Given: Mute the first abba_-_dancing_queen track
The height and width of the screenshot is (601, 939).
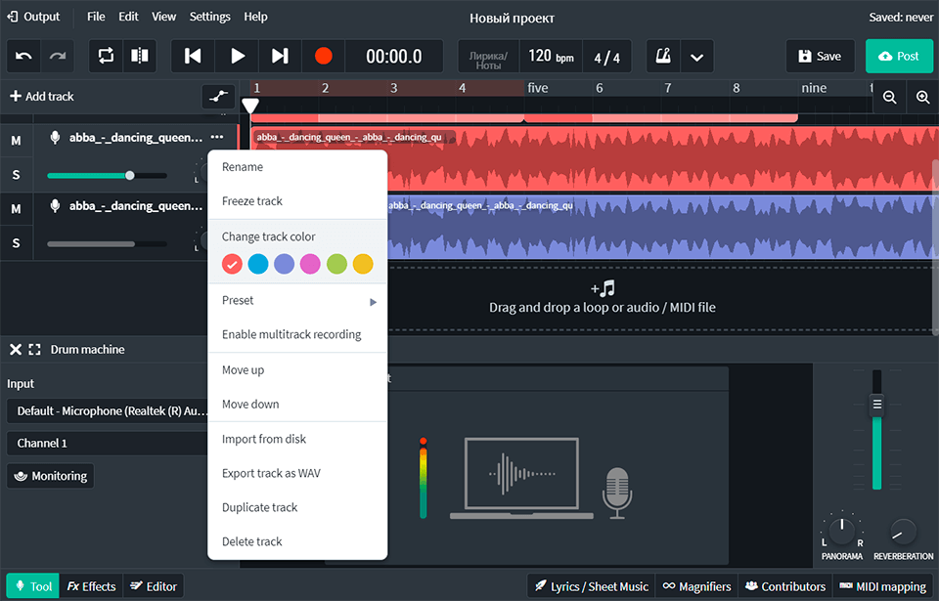Looking at the screenshot, I should 16,141.
